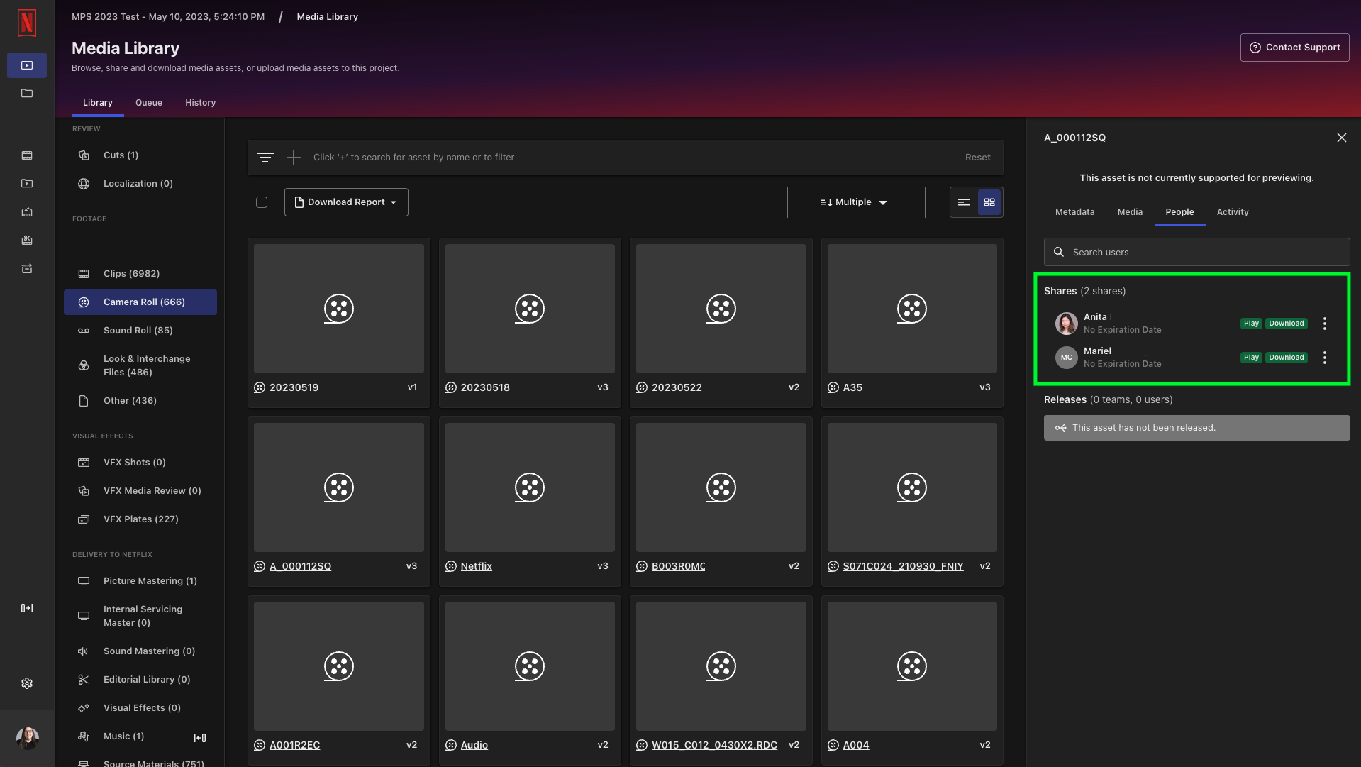Screen dimensions: 1361x767
Task: Click the Netflix asset thumbnail
Action: 530,487
